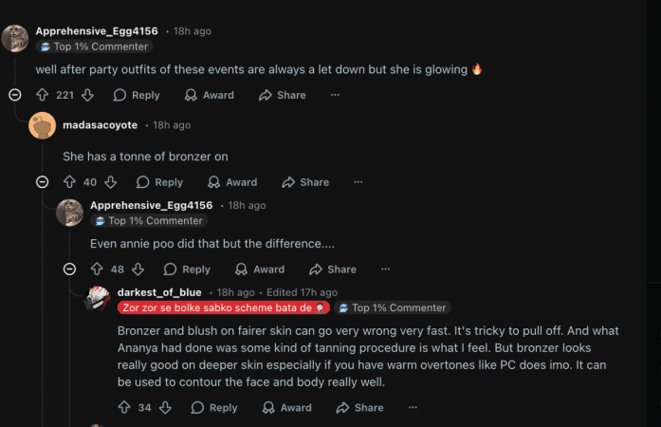Viewport: 661px width, 427px height.
Task: Collapse the top-level comment thread
Action: point(14,95)
